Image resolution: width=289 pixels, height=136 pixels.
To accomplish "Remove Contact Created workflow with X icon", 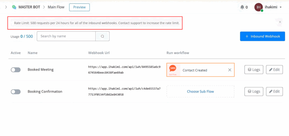I will tap(229, 70).
